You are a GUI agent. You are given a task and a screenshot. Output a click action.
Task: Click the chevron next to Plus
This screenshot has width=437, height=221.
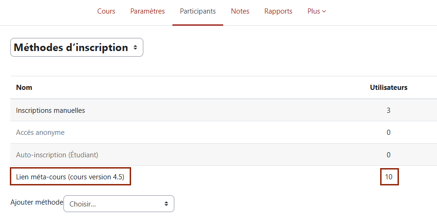click(324, 12)
